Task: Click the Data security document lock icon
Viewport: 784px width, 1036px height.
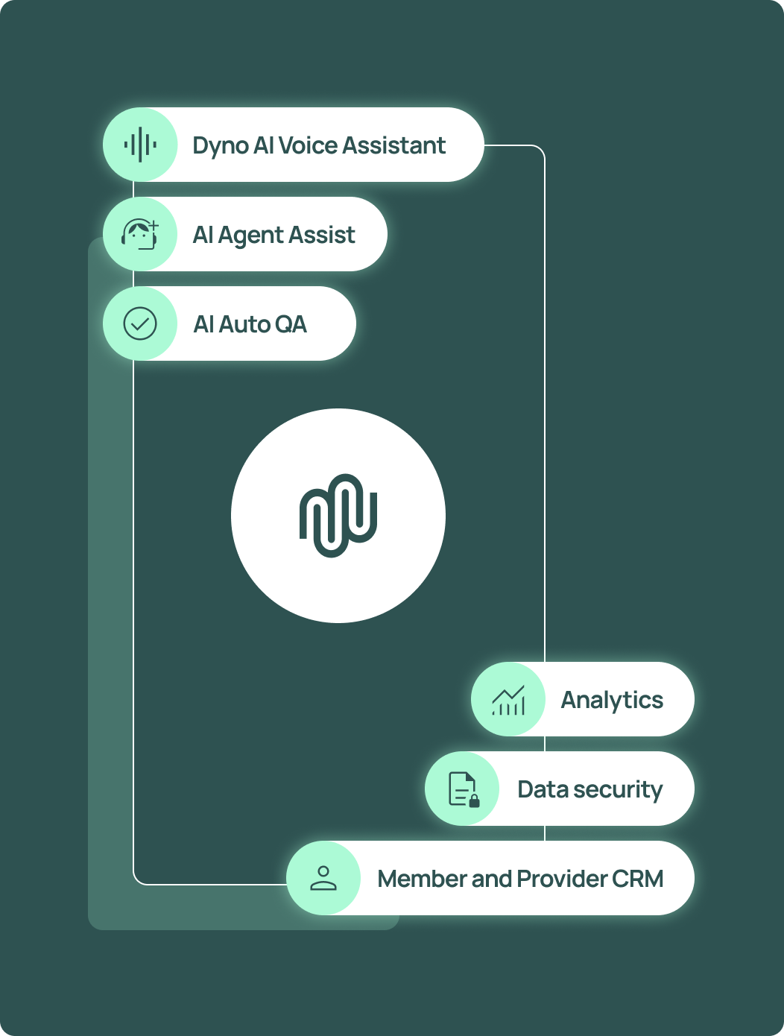Action: click(x=462, y=789)
